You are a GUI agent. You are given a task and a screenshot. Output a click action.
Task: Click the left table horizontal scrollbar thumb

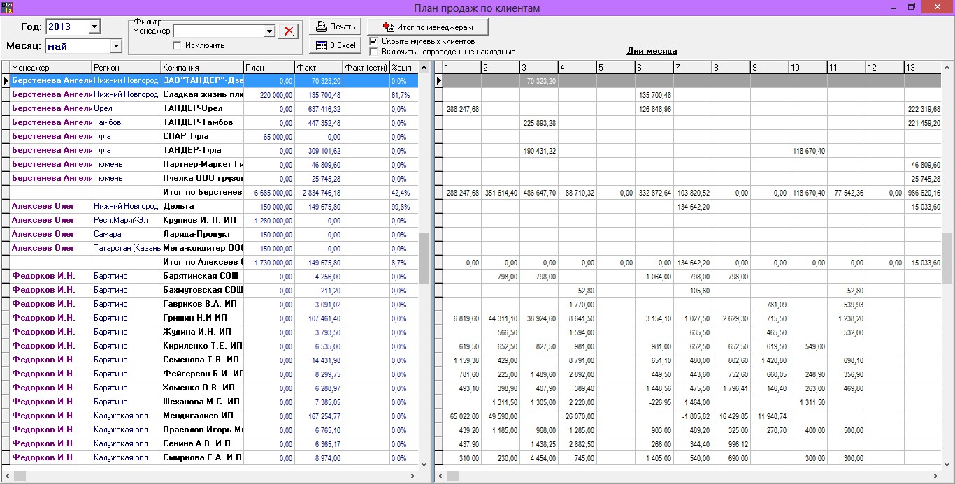(x=20, y=476)
